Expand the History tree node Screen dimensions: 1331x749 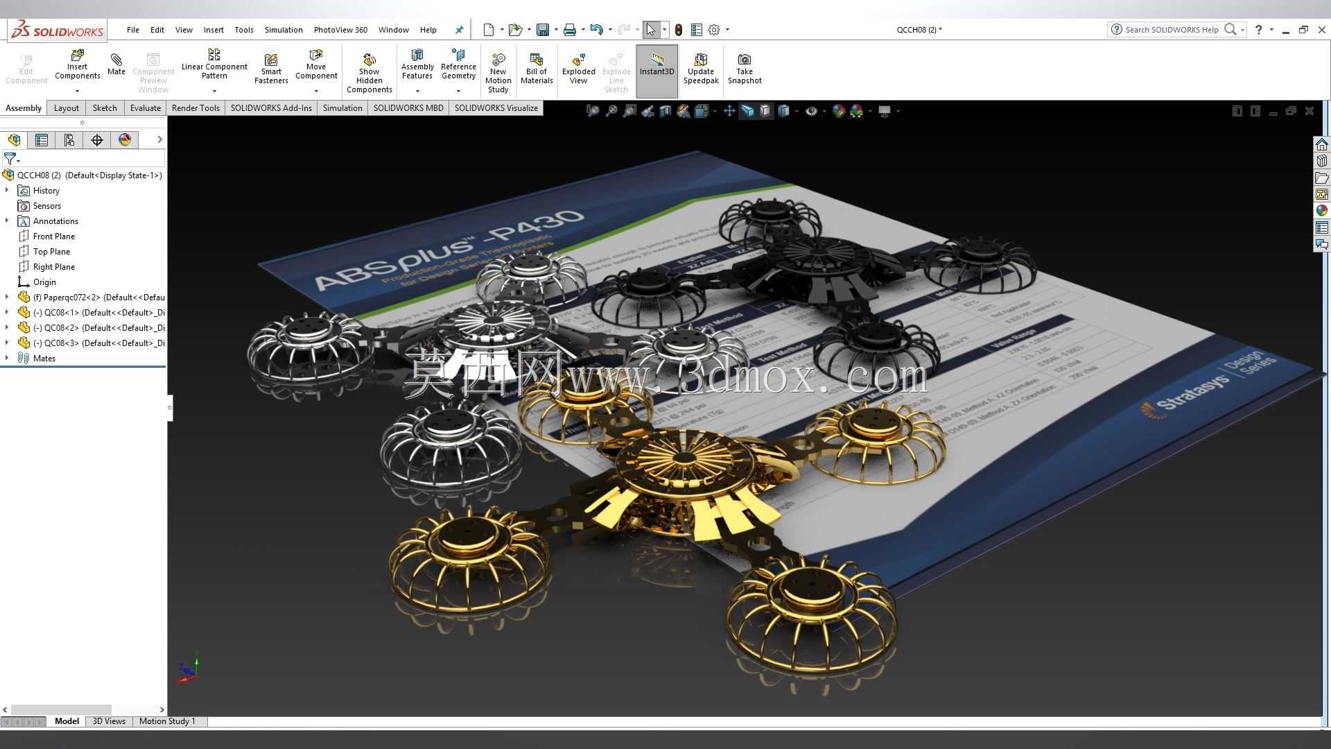[7, 190]
